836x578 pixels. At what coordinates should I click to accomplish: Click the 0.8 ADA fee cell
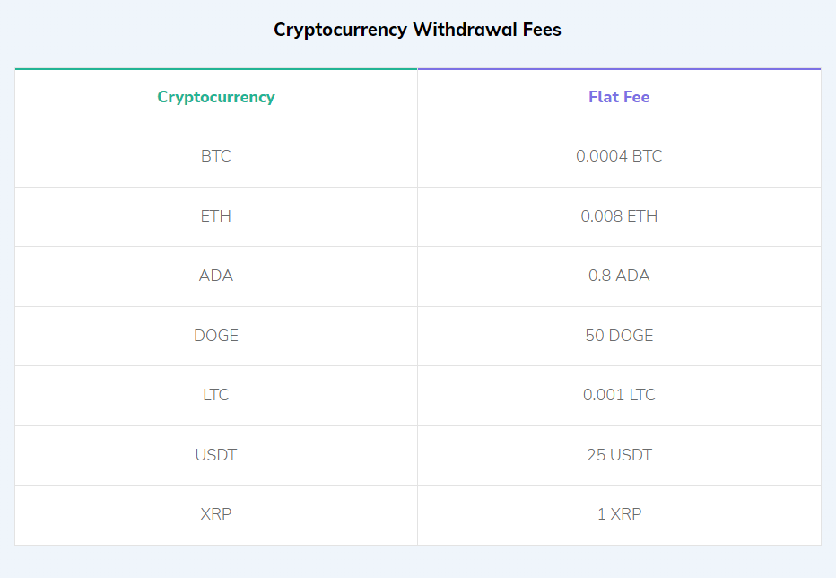pos(619,276)
